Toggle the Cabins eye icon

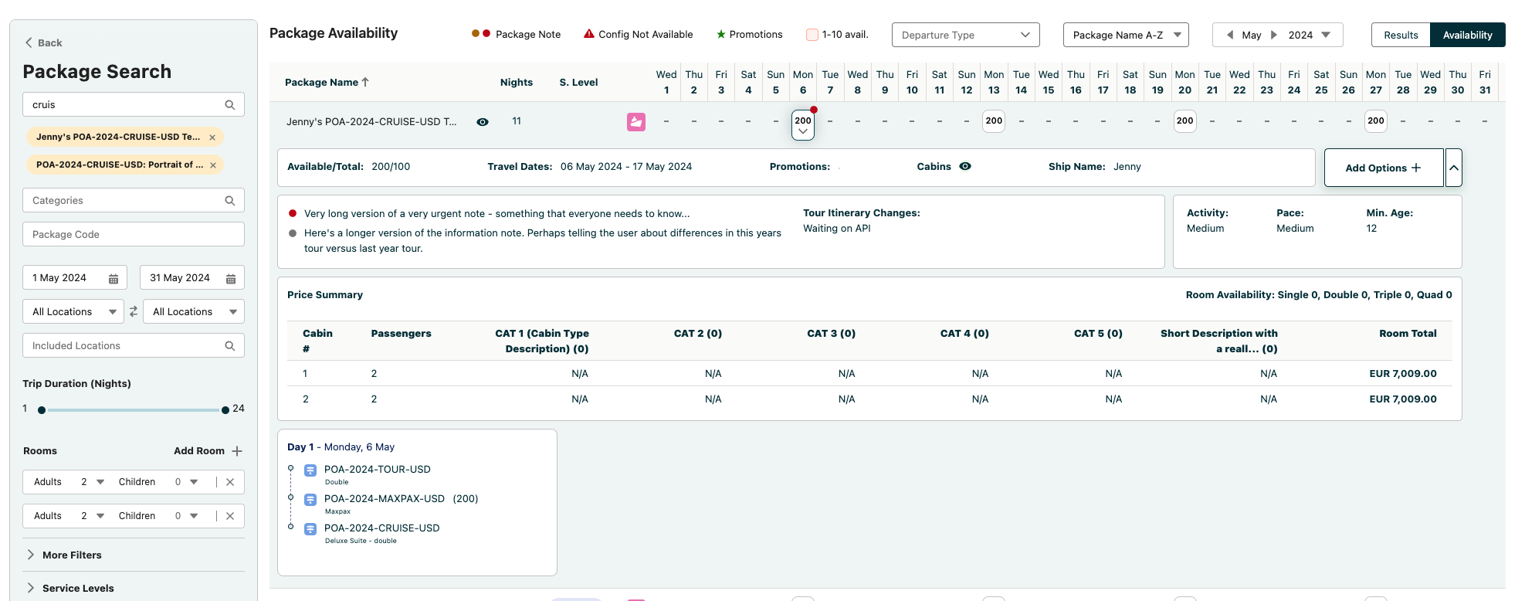(965, 166)
